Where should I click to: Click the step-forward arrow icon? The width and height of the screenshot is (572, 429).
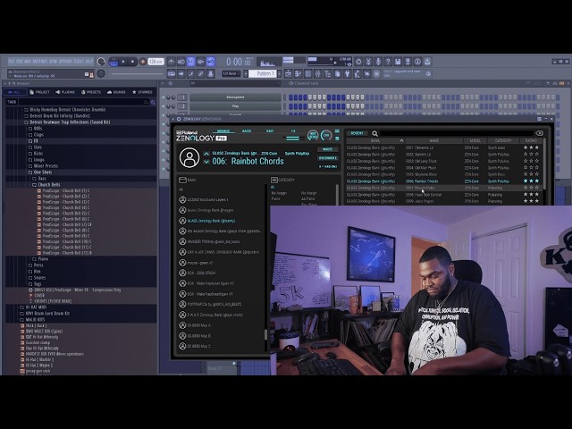(x=181, y=73)
